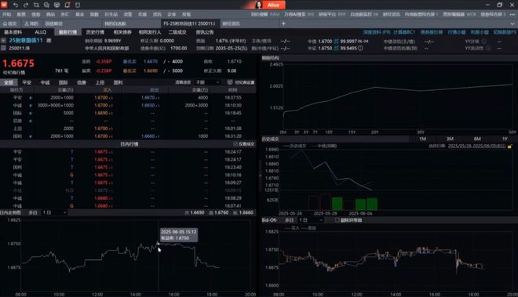The width and height of the screenshot is (518, 297).
Task: Click the redo arrow in title bar
Action: [x=26, y=5]
